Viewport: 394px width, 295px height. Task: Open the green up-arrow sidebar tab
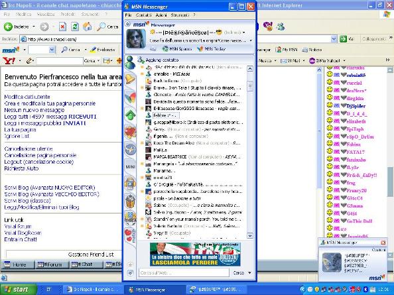pyautogui.click(x=131, y=115)
